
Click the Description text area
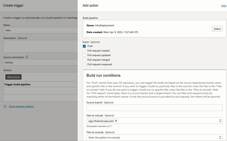(40, 46)
